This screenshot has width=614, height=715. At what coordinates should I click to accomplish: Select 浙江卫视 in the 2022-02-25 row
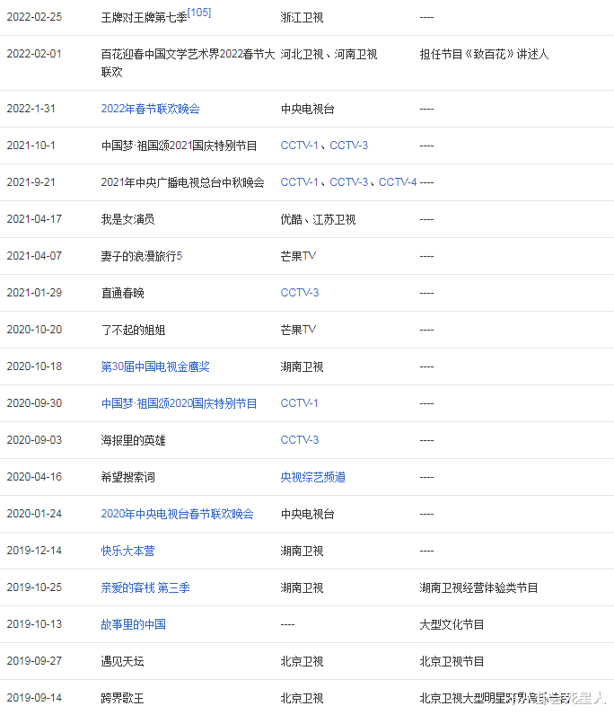(302, 17)
